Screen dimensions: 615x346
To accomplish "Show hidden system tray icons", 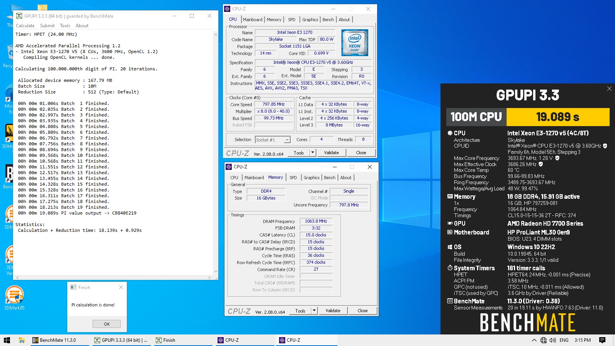I will (534, 340).
